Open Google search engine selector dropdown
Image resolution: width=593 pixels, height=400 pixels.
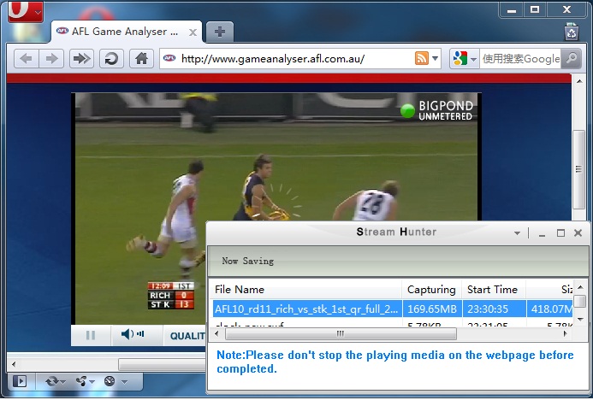click(x=465, y=58)
